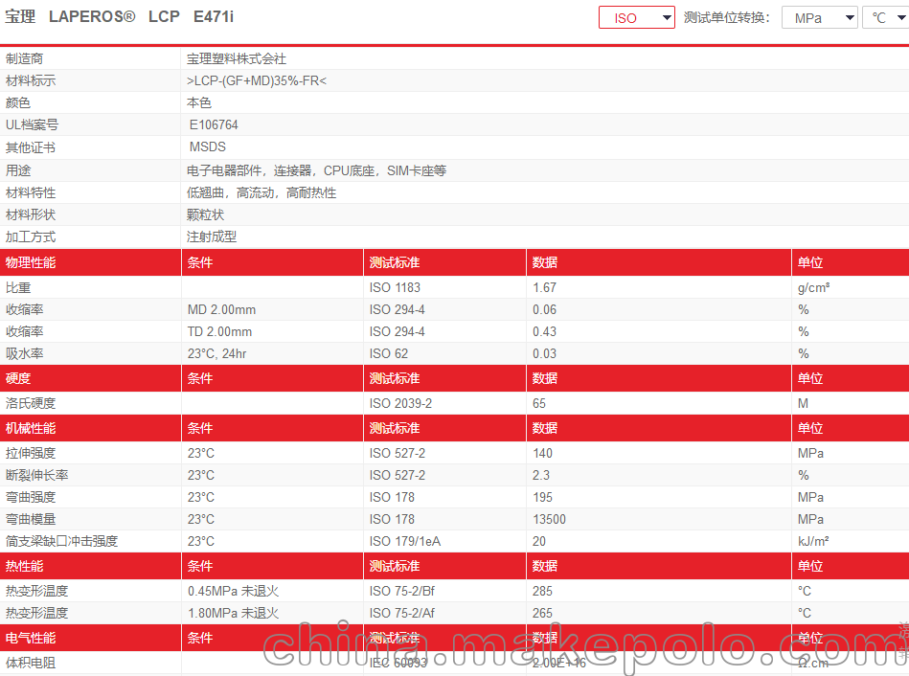Click the elongation value 2.3
Image resolution: width=909 pixels, height=676 pixels.
point(541,476)
